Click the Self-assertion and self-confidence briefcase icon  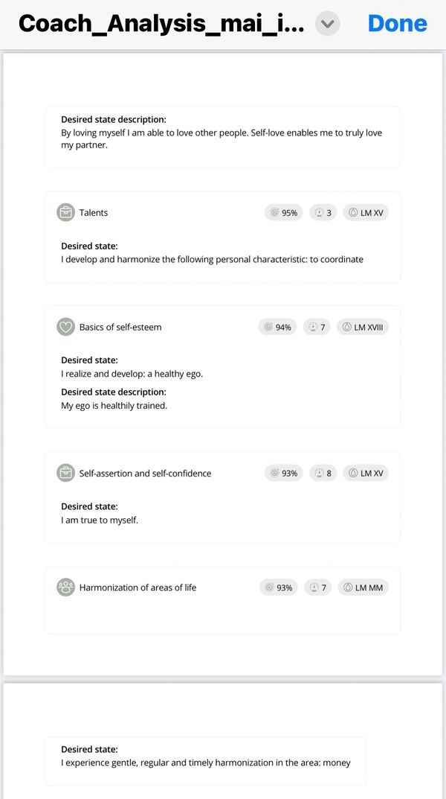coord(65,473)
